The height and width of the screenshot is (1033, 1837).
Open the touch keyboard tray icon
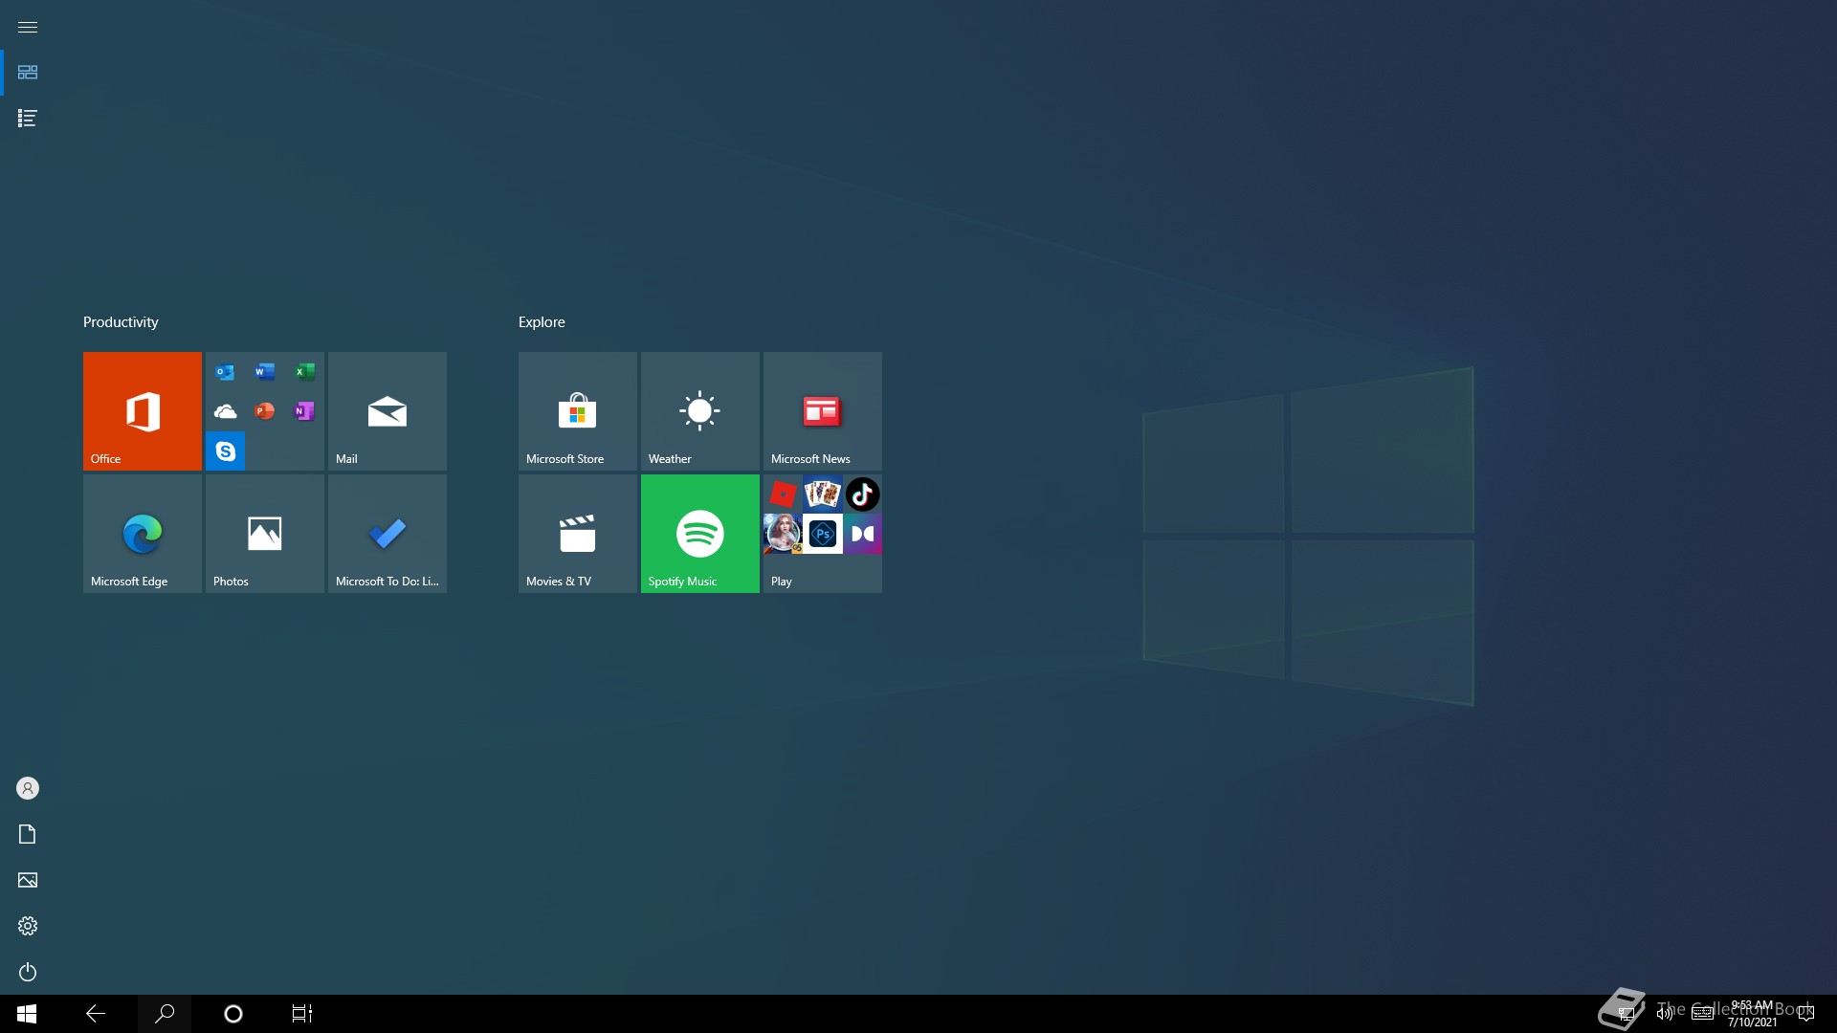click(1703, 1014)
